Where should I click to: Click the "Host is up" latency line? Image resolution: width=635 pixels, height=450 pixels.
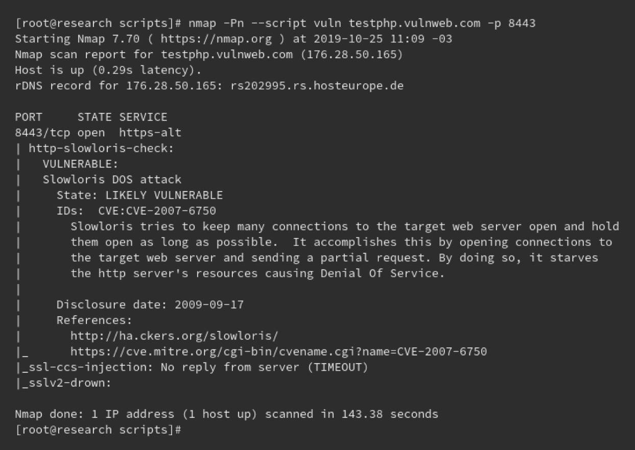pyautogui.click(x=108, y=70)
